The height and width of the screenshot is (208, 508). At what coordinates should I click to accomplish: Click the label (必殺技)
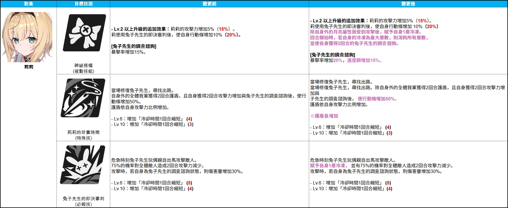point(84,204)
